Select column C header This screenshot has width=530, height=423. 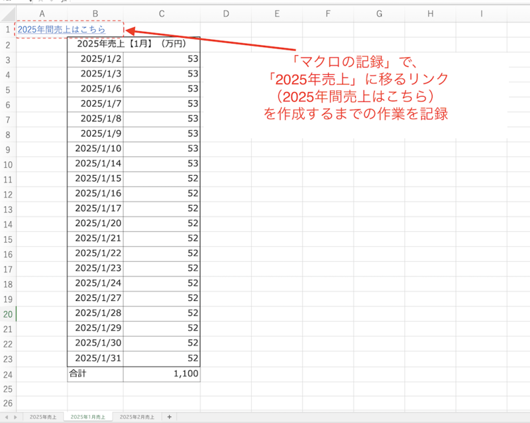pos(162,14)
